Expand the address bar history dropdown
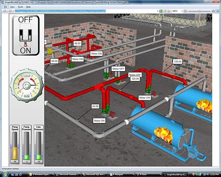Image resolution: width=221 pixels, height=177 pixels. coord(158,11)
